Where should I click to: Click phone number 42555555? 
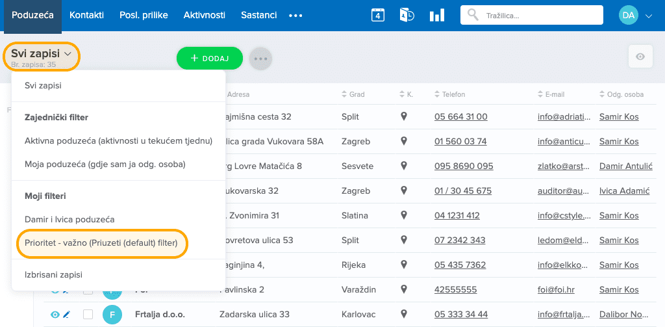(455, 289)
